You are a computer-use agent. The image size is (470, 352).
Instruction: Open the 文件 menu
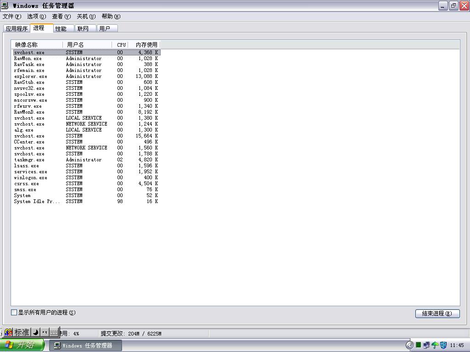(12, 16)
